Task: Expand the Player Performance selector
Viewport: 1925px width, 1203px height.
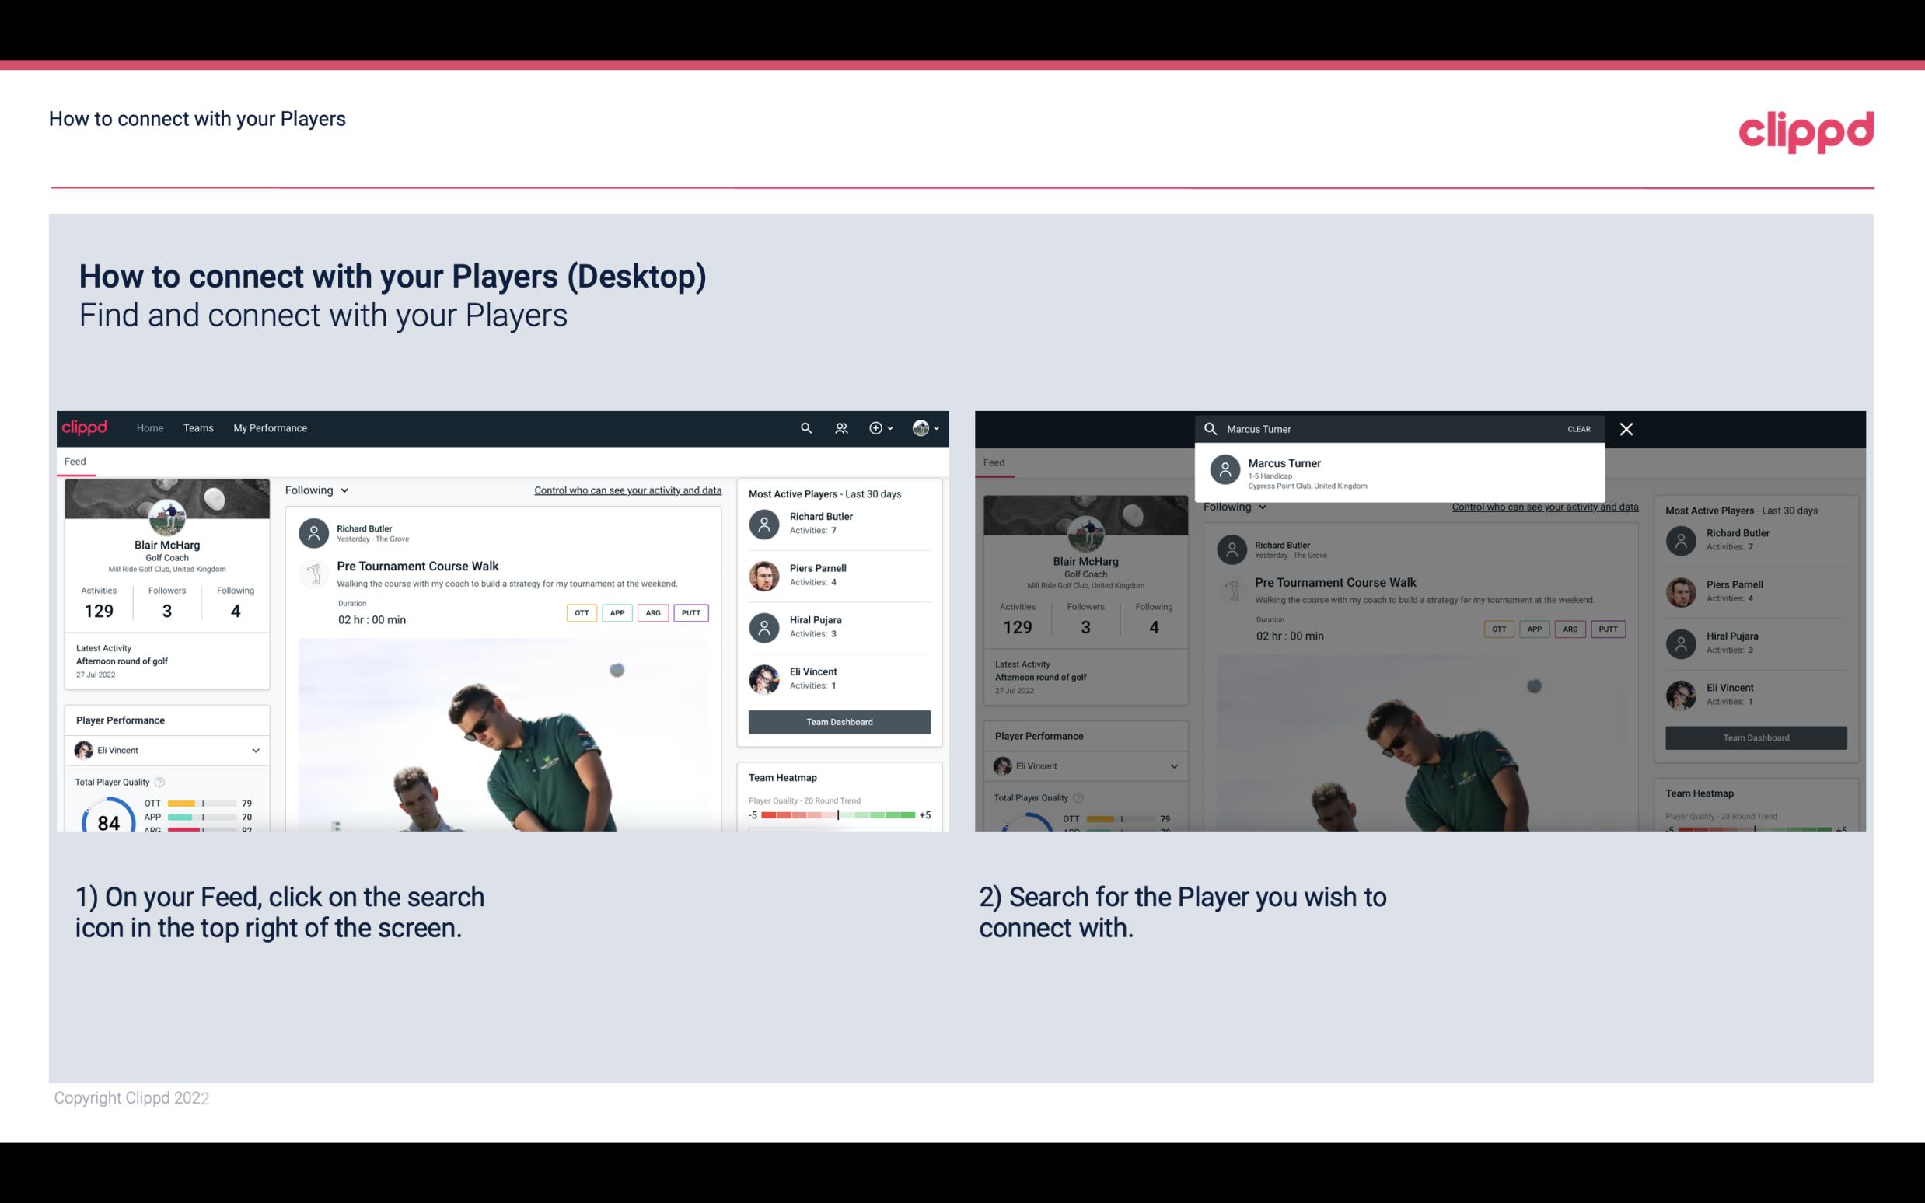Action: [255, 750]
